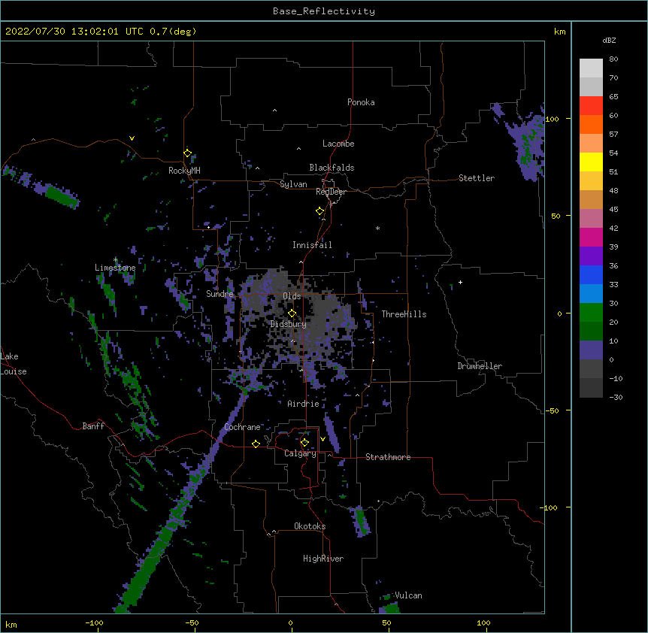This screenshot has height=633, width=648.
Task: Select the bright yellow 51-54 dBZ legend band
Action: pos(591,162)
